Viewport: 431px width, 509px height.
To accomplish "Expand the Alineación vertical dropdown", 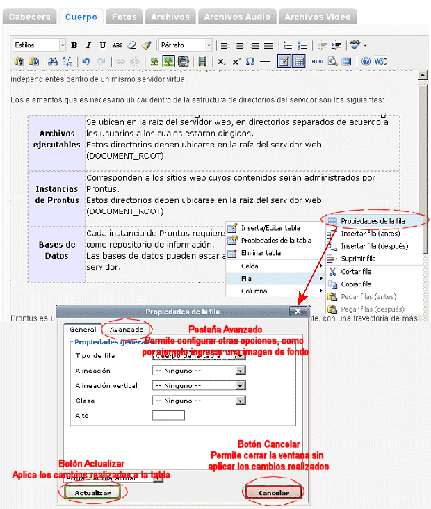I will (241, 385).
